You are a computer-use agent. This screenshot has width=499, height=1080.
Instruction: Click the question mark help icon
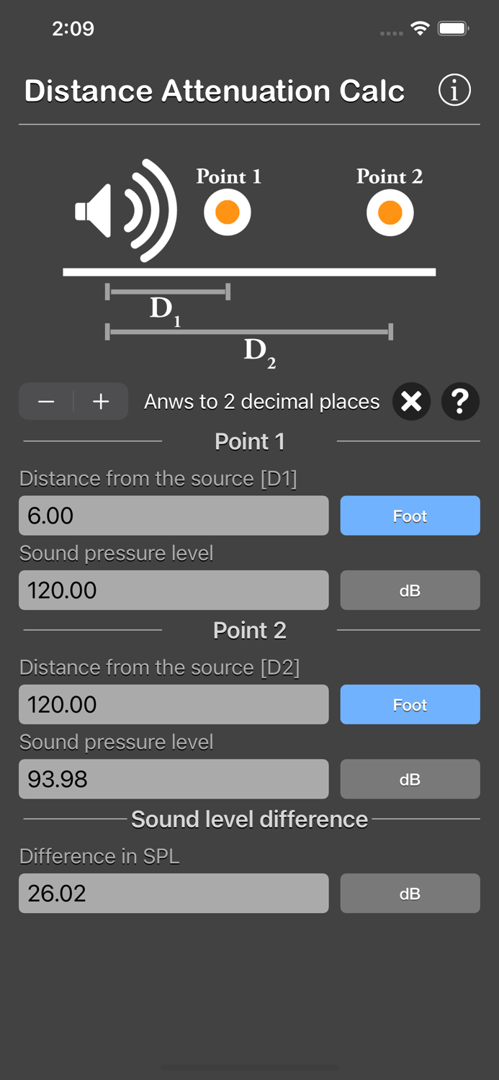click(460, 402)
